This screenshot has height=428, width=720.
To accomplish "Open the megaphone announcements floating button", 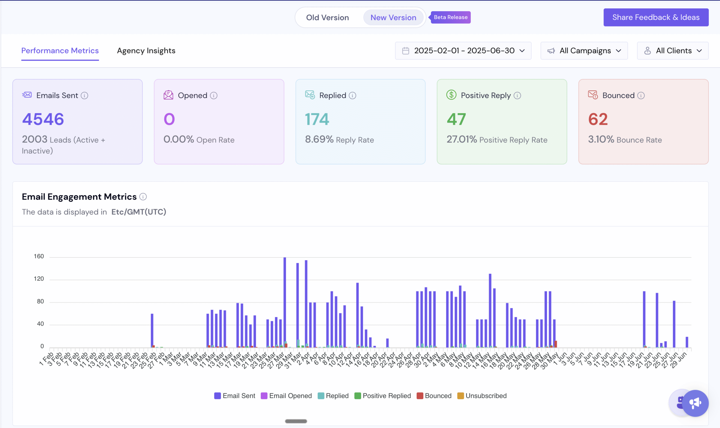I will (x=695, y=403).
